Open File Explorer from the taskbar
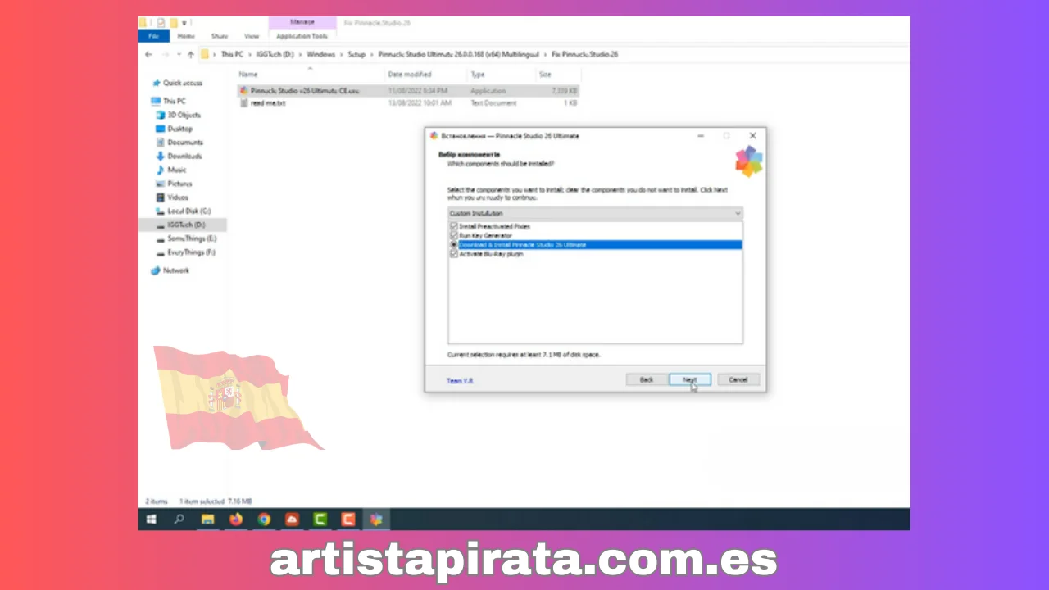 207,520
